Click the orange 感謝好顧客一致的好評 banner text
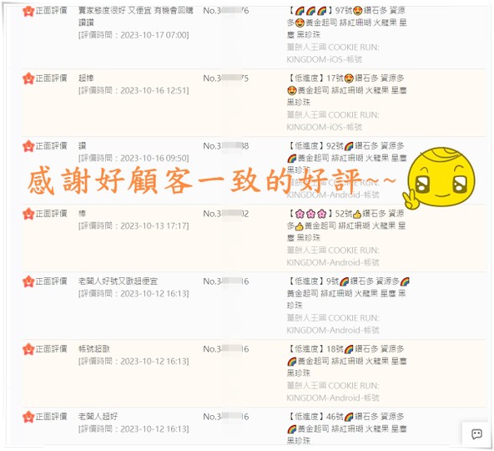The image size is (494, 451). point(211,180)
